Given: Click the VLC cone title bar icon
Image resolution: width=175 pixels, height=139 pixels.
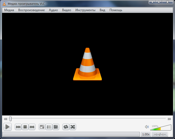Looking at the screenshot, I should click(x=4, y=4).
